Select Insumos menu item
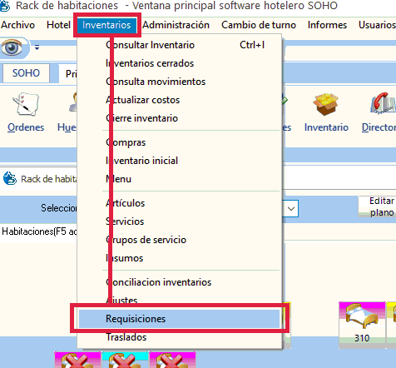This screenshot has width=396, height=368. 180,258
